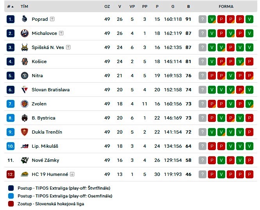Click the relegation arrow icon beside HC 19 Humenné

pos(72,174)
